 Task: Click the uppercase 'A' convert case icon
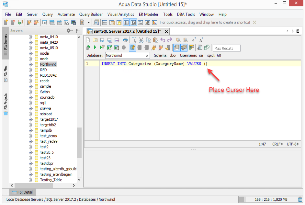(x=201, y=40)
